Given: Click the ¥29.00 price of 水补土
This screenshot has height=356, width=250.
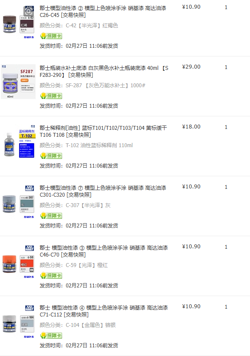Looking at the screenshot, I should click(x=191, y=67).
